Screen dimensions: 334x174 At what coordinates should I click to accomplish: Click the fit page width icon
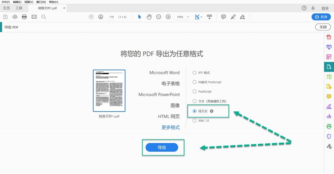click(x=197, y=17)
